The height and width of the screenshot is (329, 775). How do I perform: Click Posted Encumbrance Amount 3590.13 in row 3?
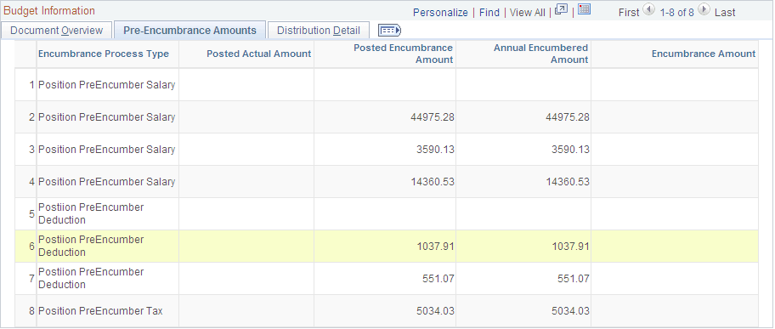coord(435,150)
